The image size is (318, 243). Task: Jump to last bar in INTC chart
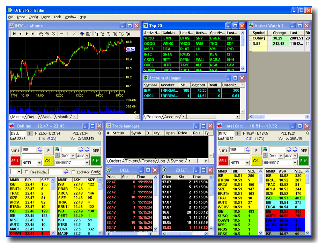(x=33, y=34)
